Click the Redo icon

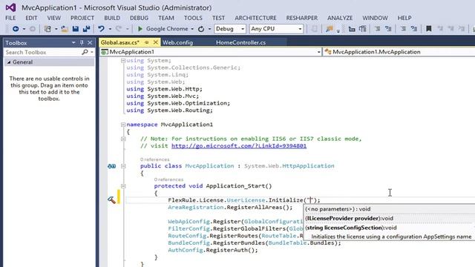[119, 29]
